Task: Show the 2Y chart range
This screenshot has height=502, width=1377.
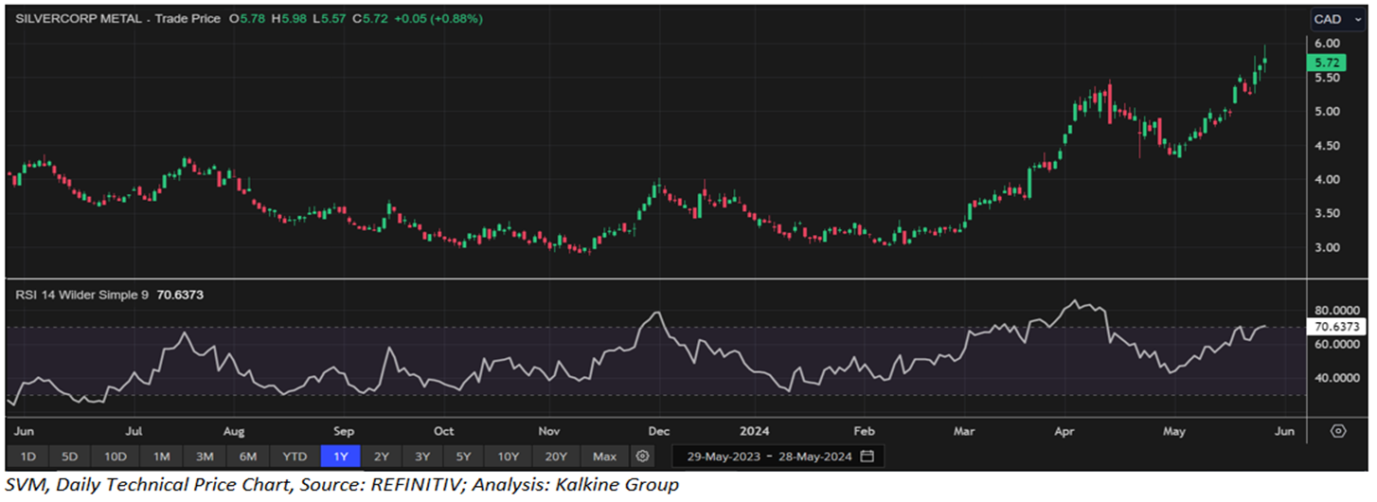Action: (381, 457)
